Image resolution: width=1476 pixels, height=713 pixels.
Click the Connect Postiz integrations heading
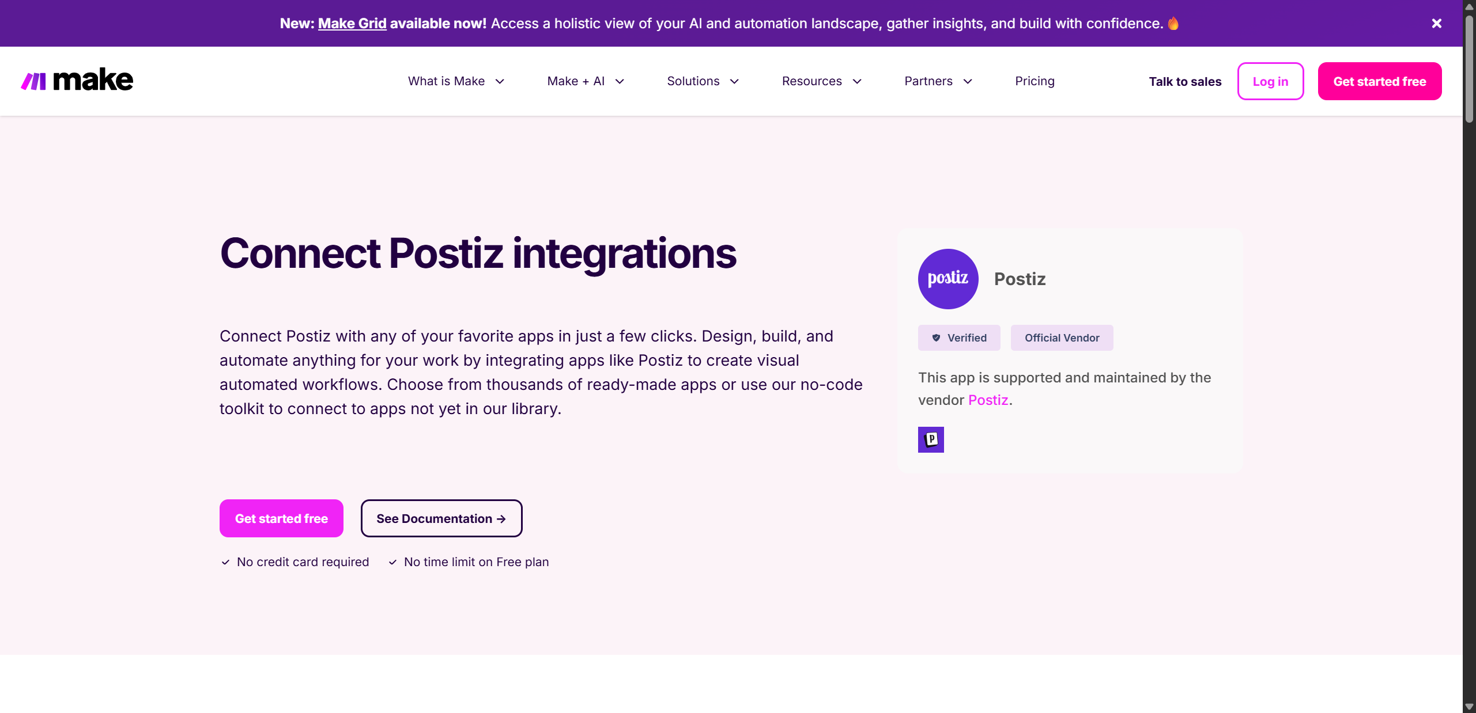pyautogui.click(x=478, y=253)
